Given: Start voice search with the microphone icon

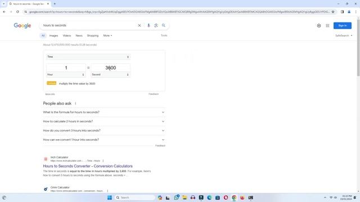Looking at the screenshot, I should pyautogui.click(x=148, y=25).
